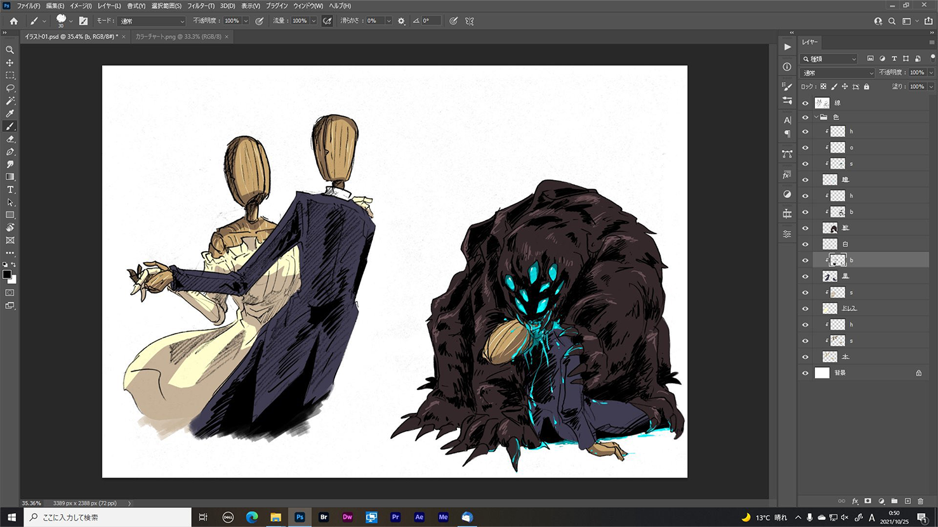The height and width of the screenshot is (527, 938).
Task: Click the brush angle input field
Action: point(431,21)
